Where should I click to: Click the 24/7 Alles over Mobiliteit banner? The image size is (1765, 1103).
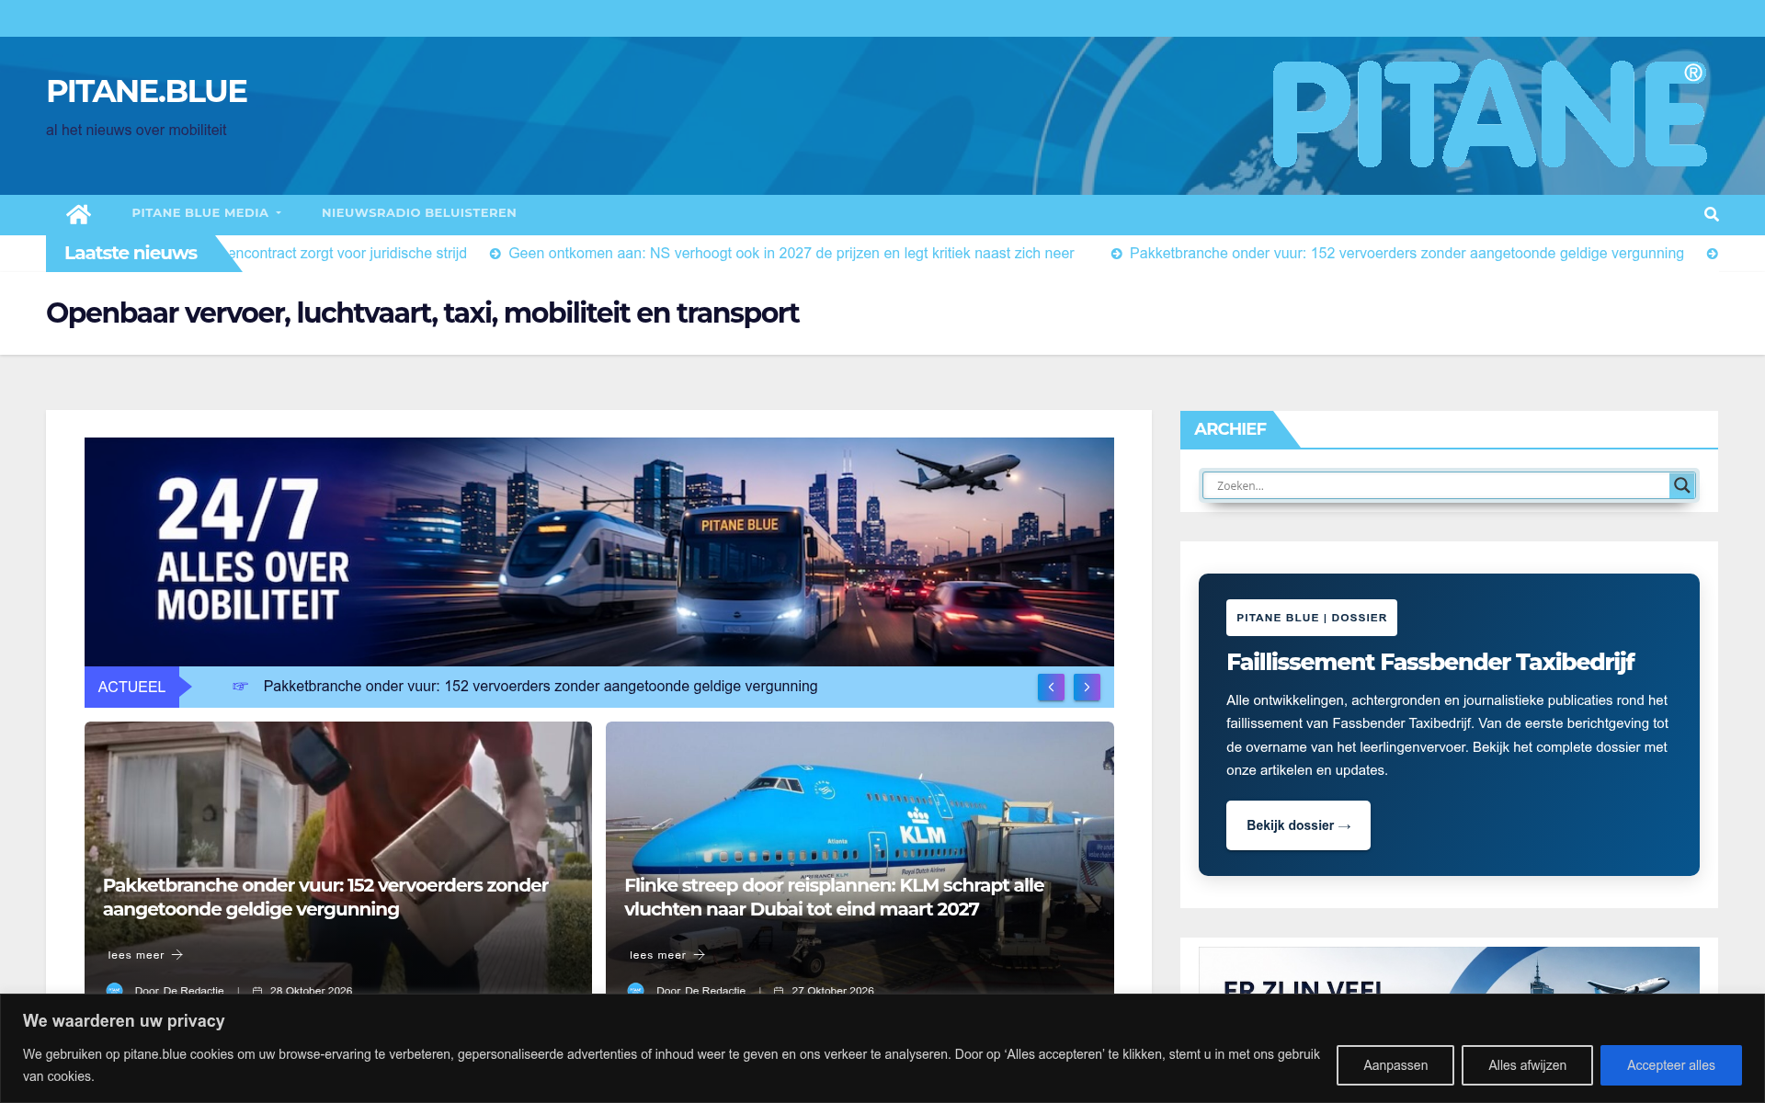click(x=599, y=551)
